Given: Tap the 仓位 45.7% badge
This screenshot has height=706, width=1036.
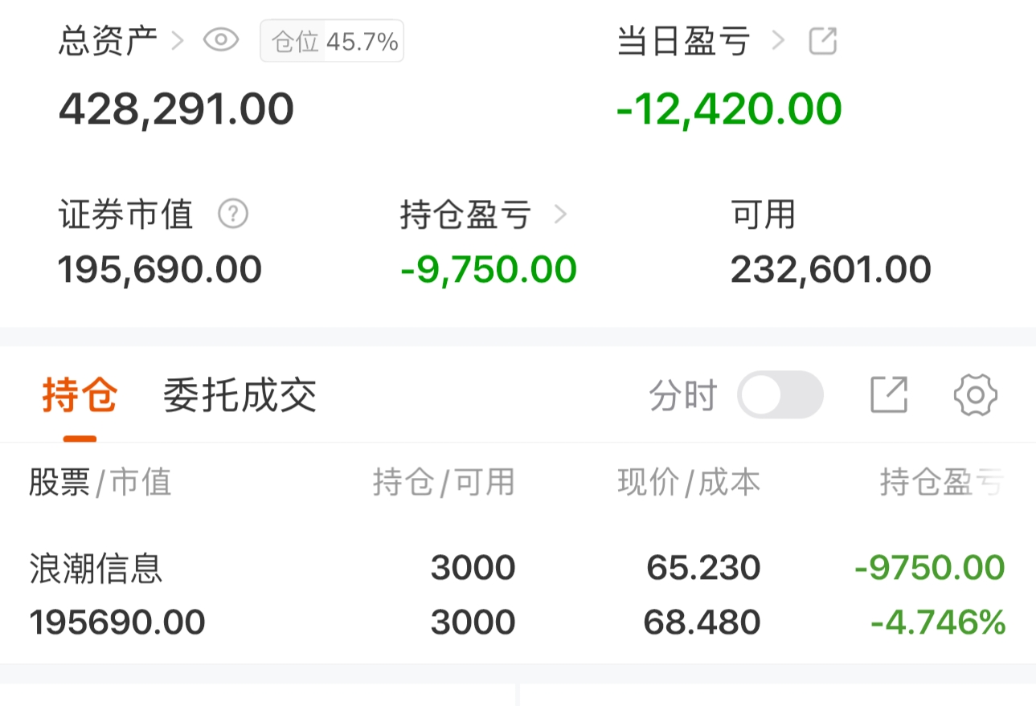Looking at the screenshot, I should [x=332, y=42].
